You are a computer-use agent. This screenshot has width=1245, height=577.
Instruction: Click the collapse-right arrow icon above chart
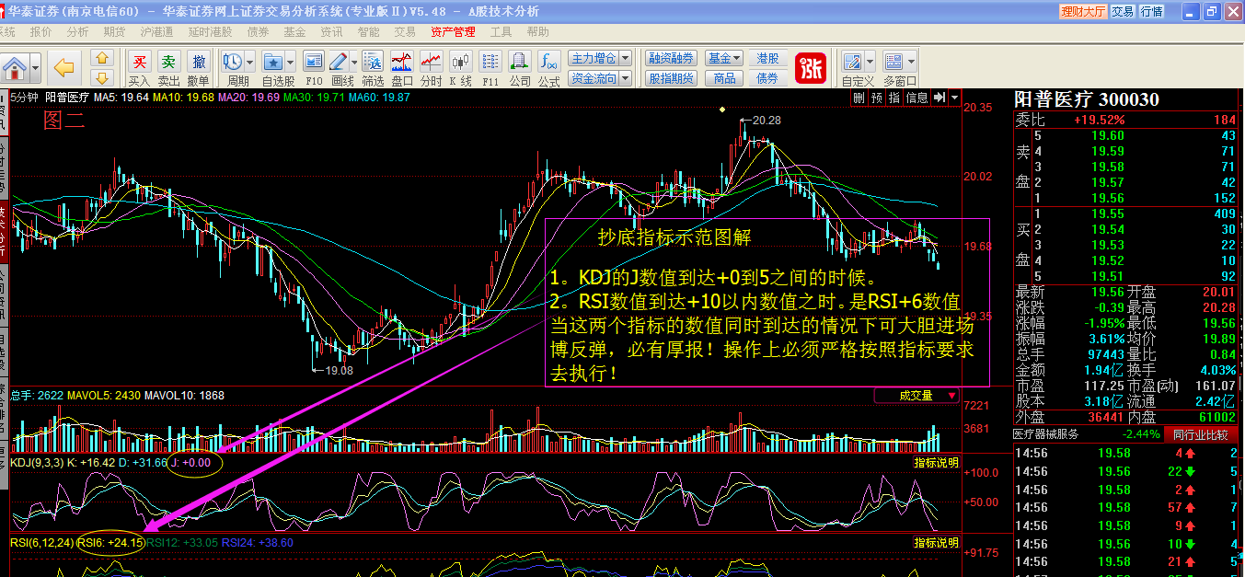(940, 97)
